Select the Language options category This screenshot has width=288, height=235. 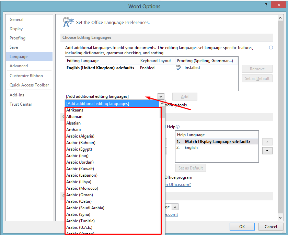(x=29, y=57)
